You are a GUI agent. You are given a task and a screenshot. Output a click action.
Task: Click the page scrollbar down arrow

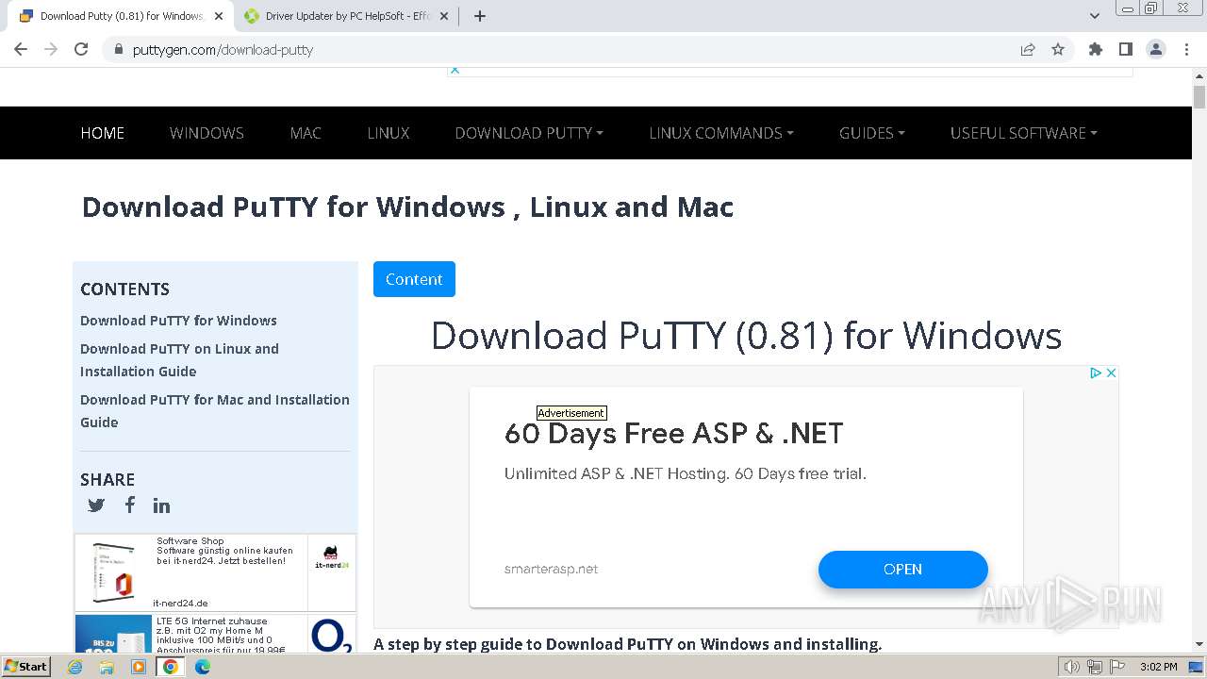[x=1199, y=644]
